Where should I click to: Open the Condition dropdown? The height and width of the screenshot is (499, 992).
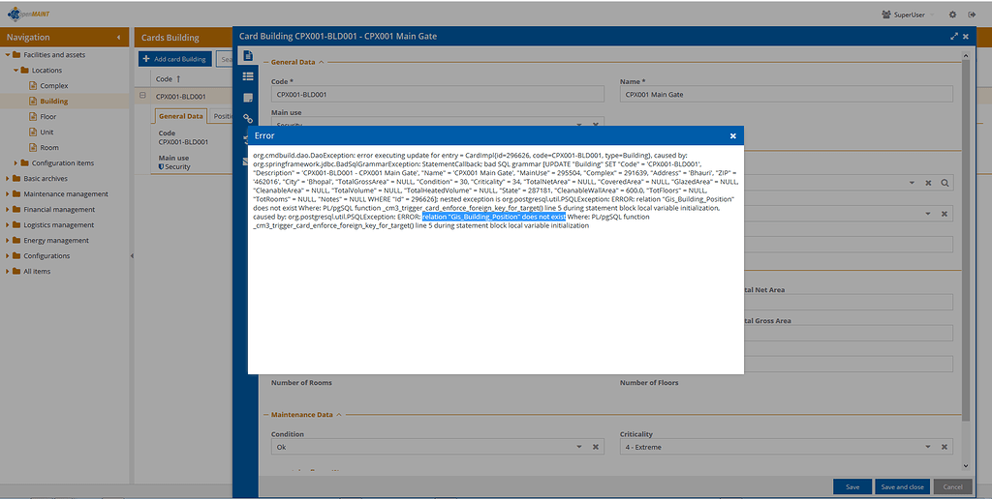(x=579, y=447)
